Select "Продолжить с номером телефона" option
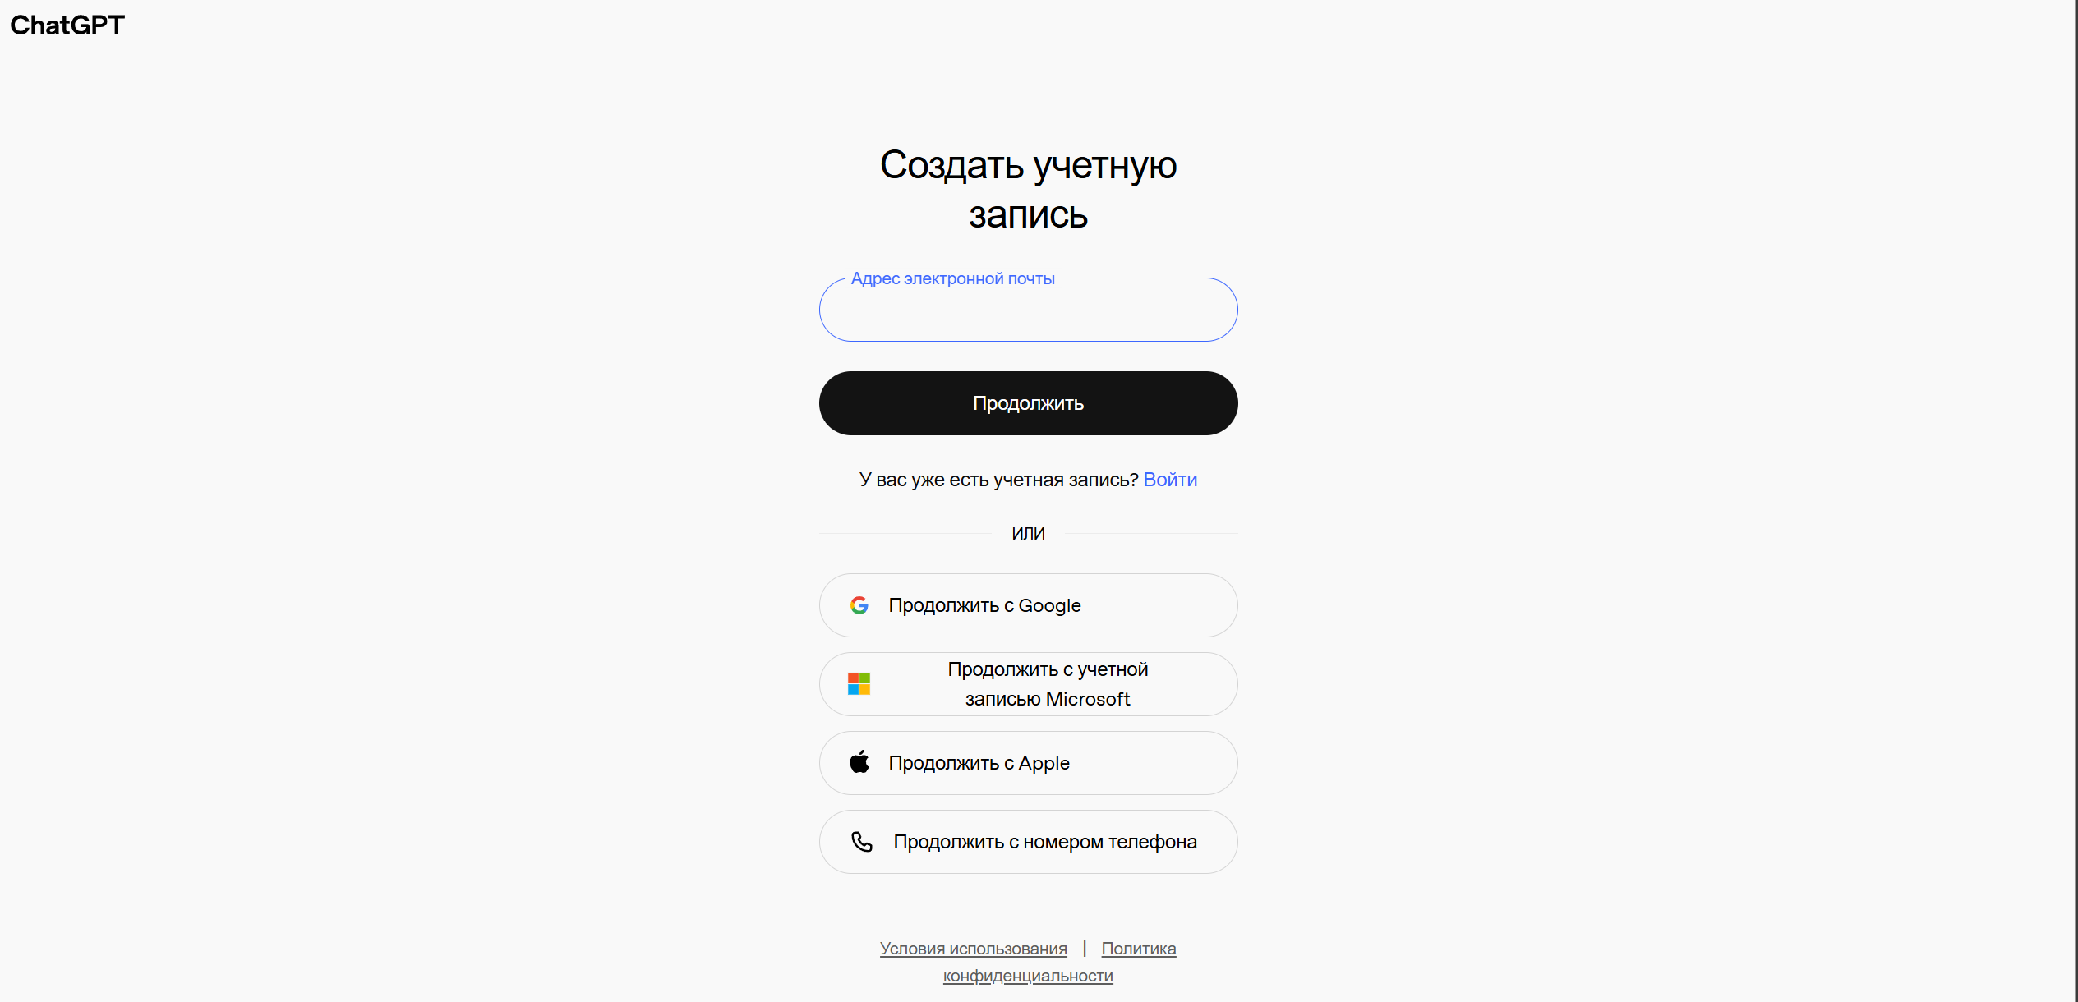The width and height of the screenshot is (2078, 1002). pos(1028,842)
